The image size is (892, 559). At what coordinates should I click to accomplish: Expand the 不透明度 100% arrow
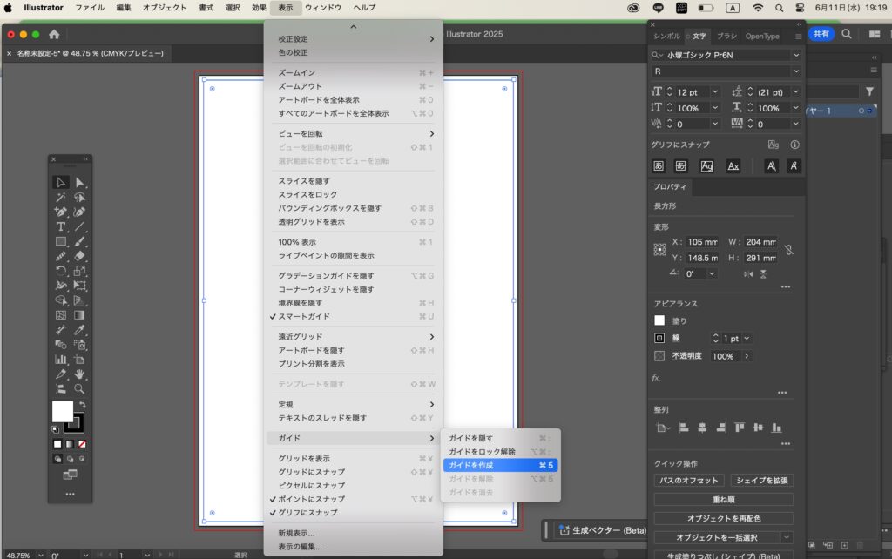coord(747,356)
